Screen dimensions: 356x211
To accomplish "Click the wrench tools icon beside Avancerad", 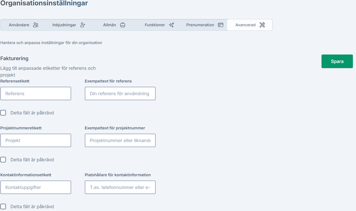I will (x=262, y=25).
